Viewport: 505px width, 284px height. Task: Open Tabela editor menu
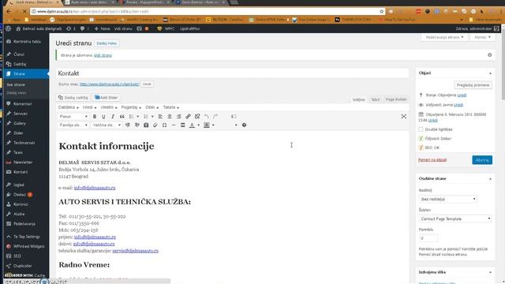171,107
